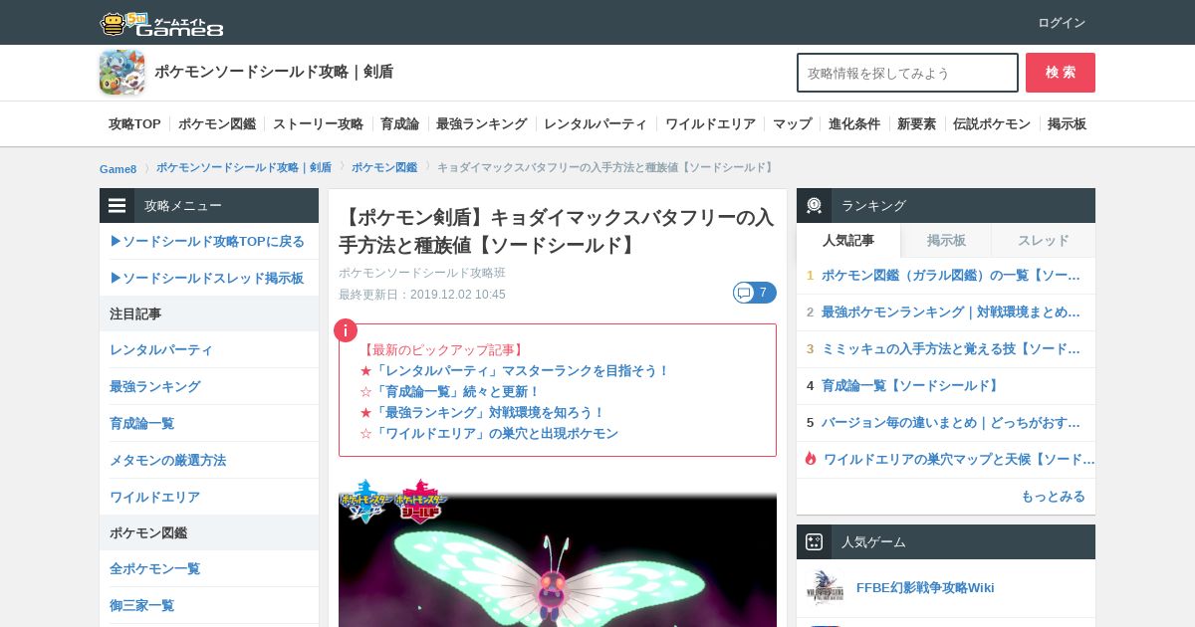The width and height of the screenshot is (1195, 627).
Task: Click the Game8 breadcrumb link
Action: pyautogui.click(x=118, y=168)
